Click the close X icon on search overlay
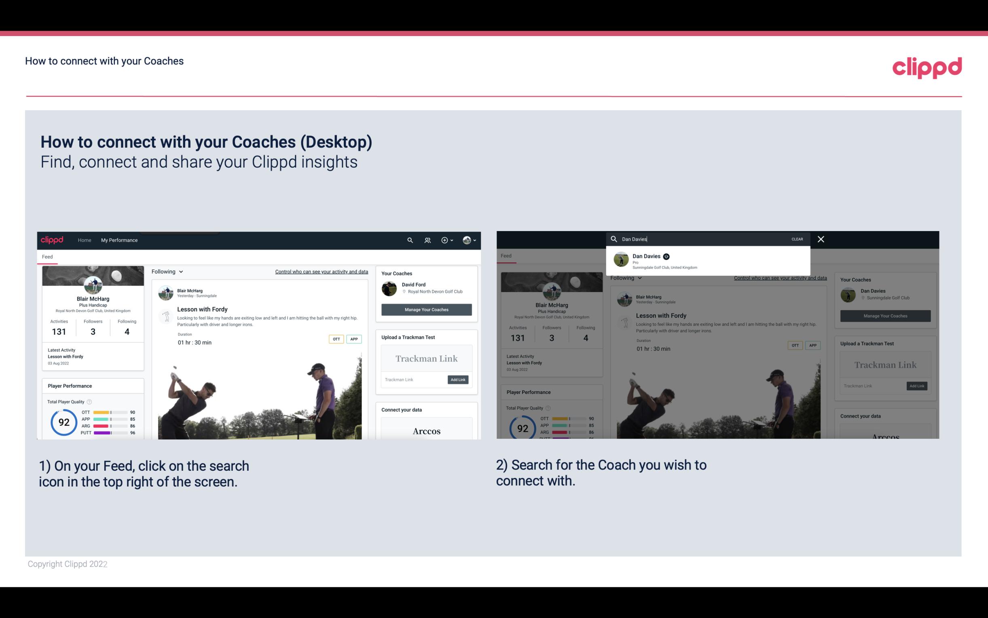Image resolution: width=988 pixels, height=618 pixels. pyautogui.click(x=820, y=238)
